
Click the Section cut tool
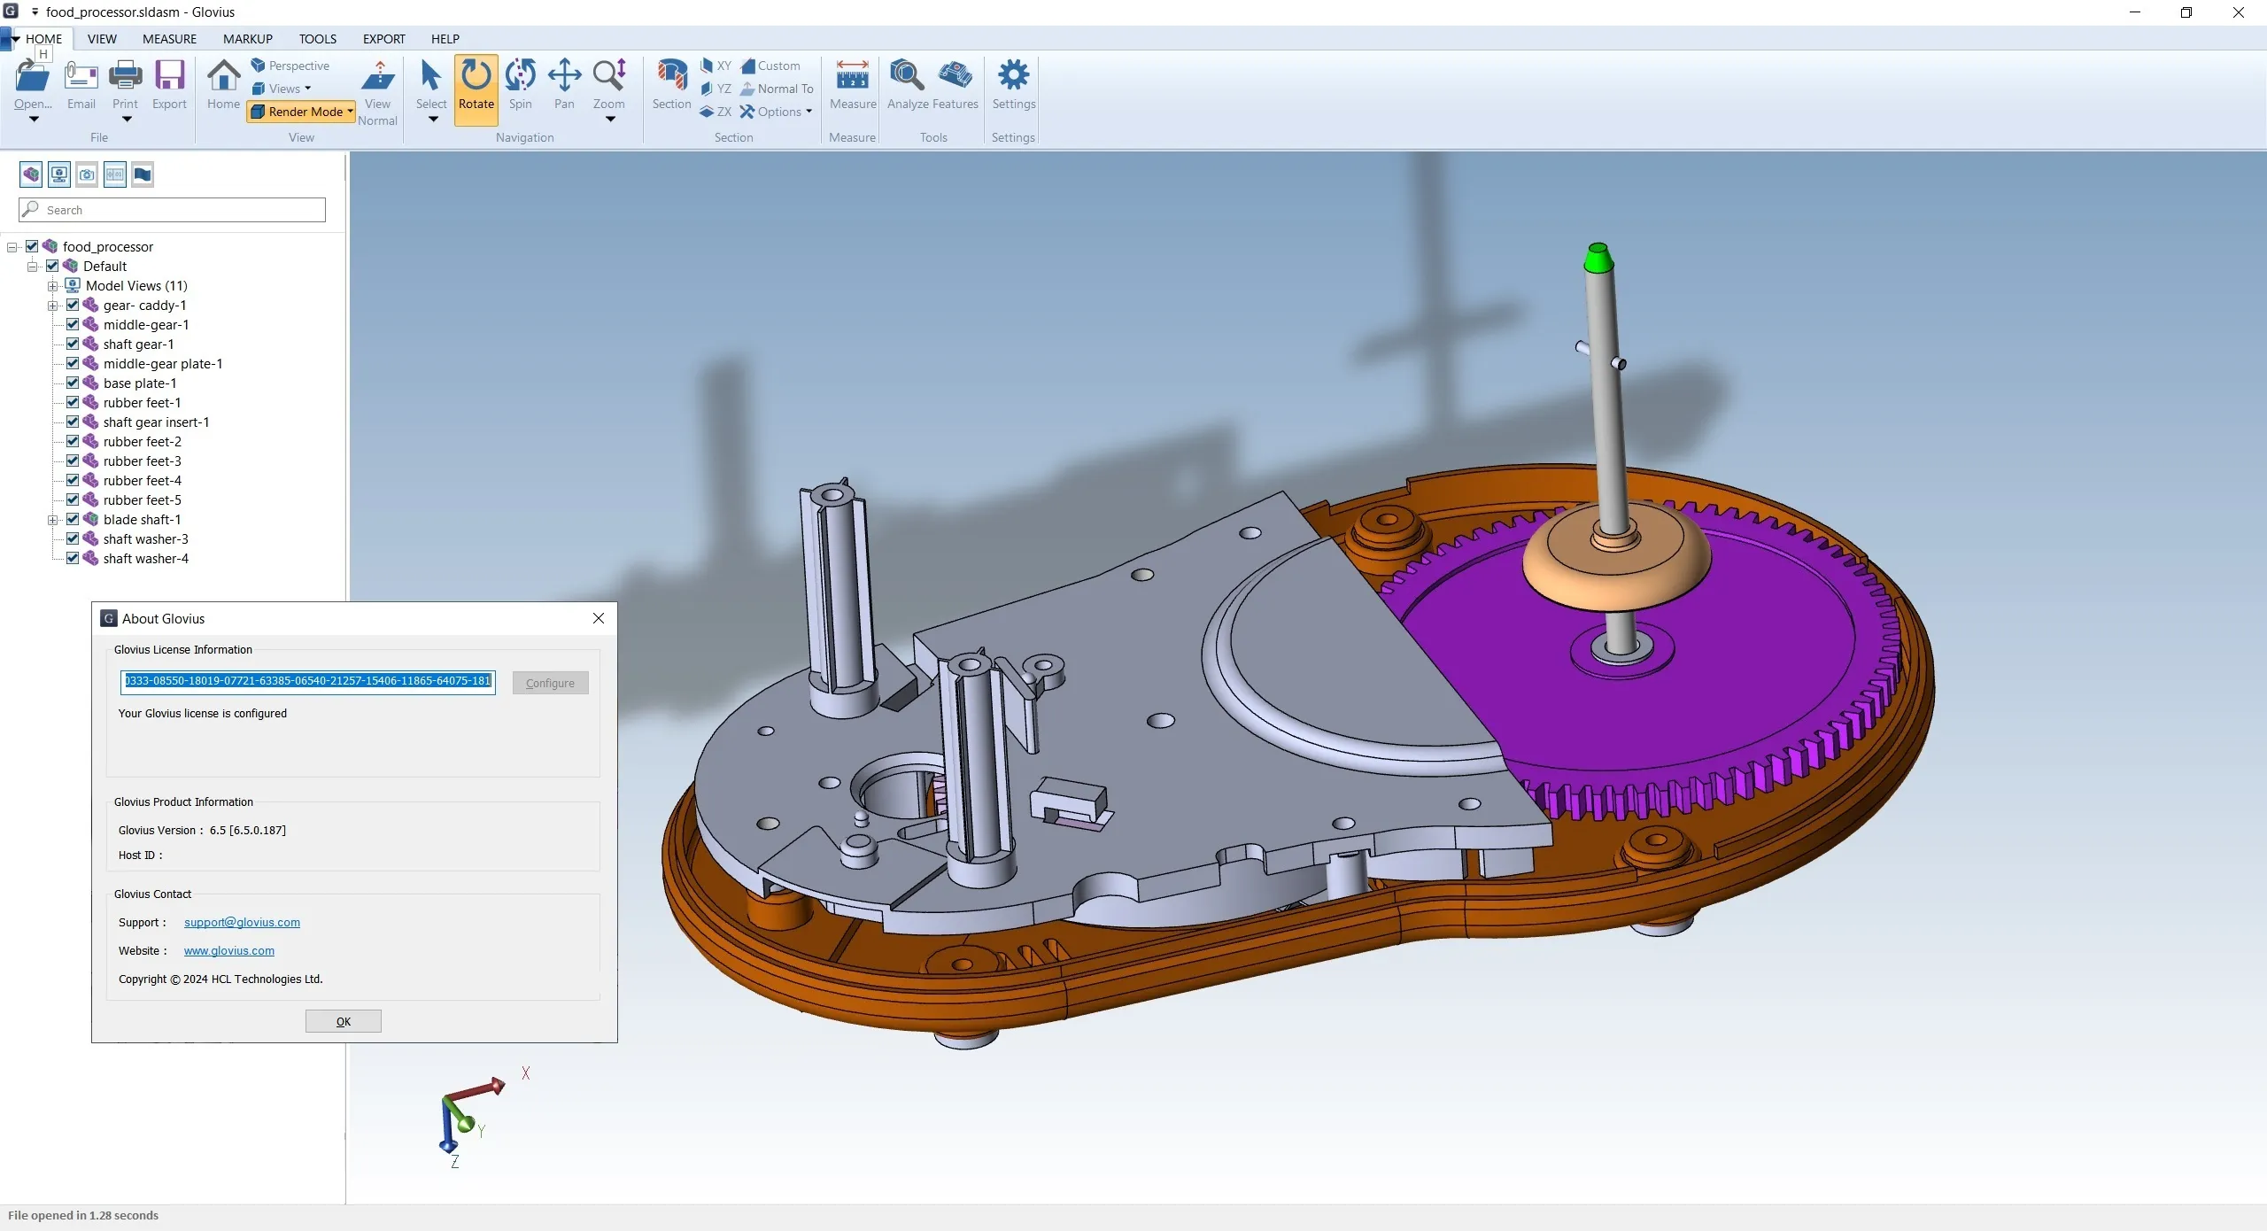[x=671, y=76]
